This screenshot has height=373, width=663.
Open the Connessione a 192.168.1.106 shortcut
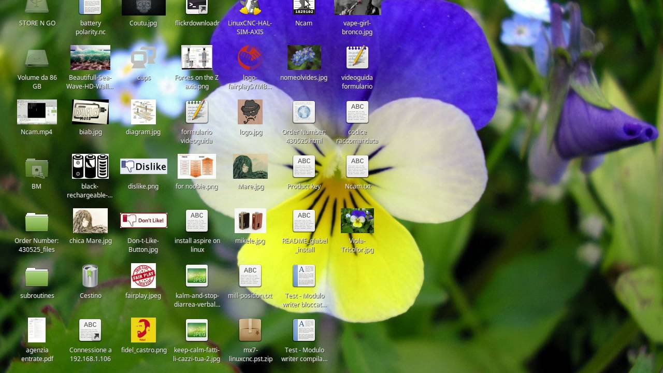pos(90,330)
